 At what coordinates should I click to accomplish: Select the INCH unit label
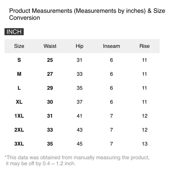14,32
